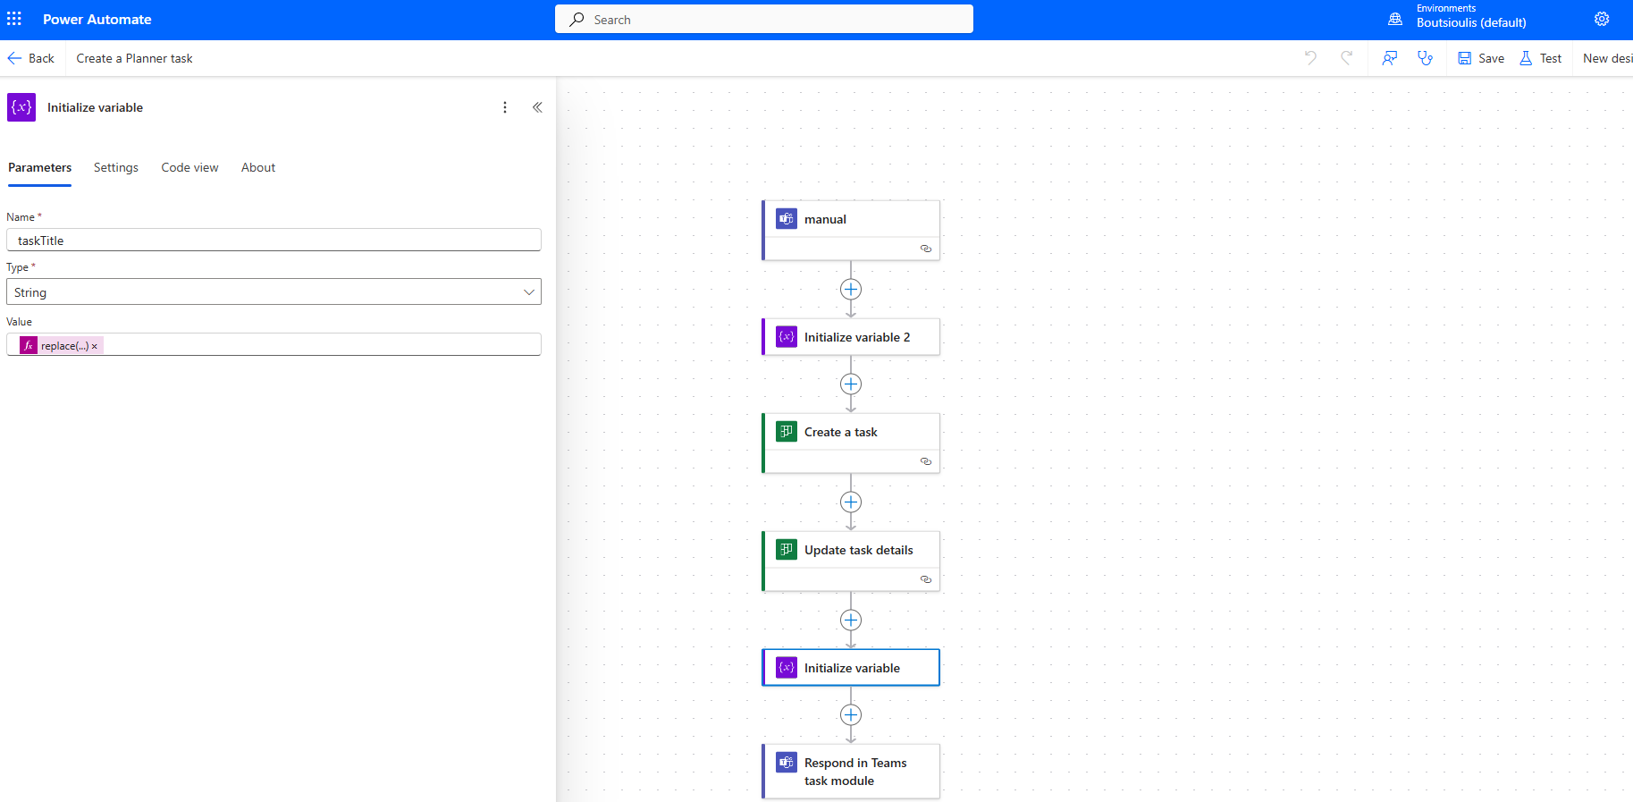Click the variable icon on Initialize variable 2

787,337
